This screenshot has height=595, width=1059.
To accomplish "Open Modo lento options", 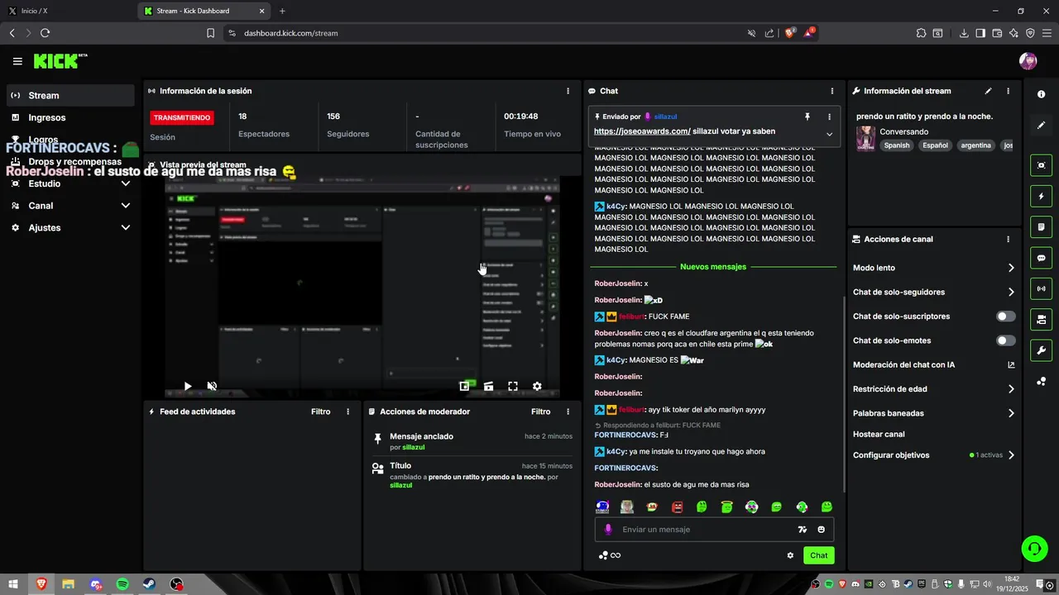I will [x=933, y=268].
